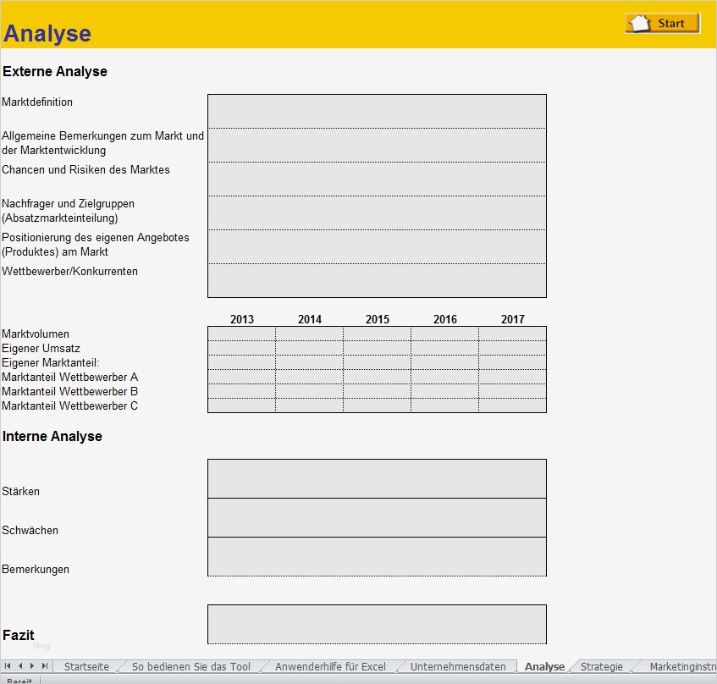Select Eigener Umsatz cell for 2014

[x=309, y=348]
